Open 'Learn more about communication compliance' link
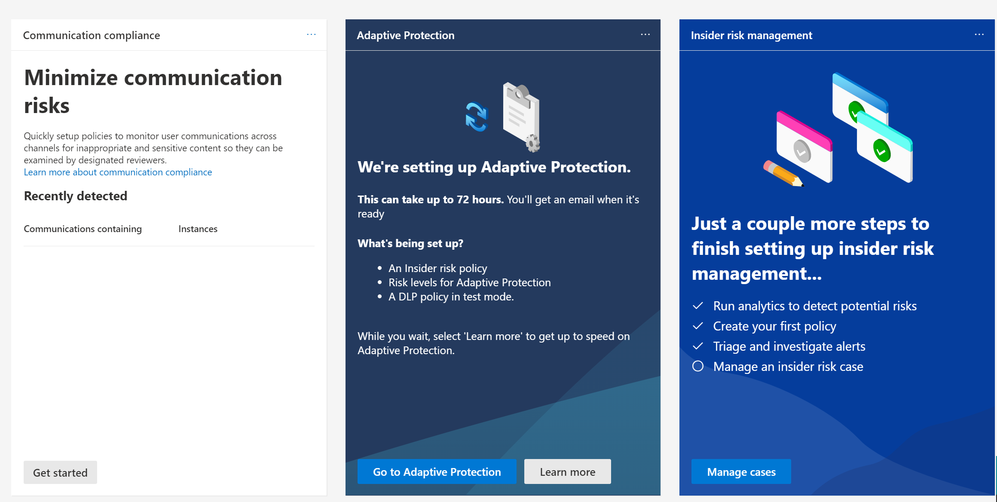This screenshot has width=997, height=502. coord(118,172)
